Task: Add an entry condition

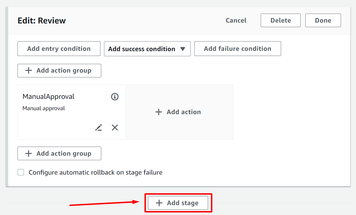Action: (x=59, y=49)
